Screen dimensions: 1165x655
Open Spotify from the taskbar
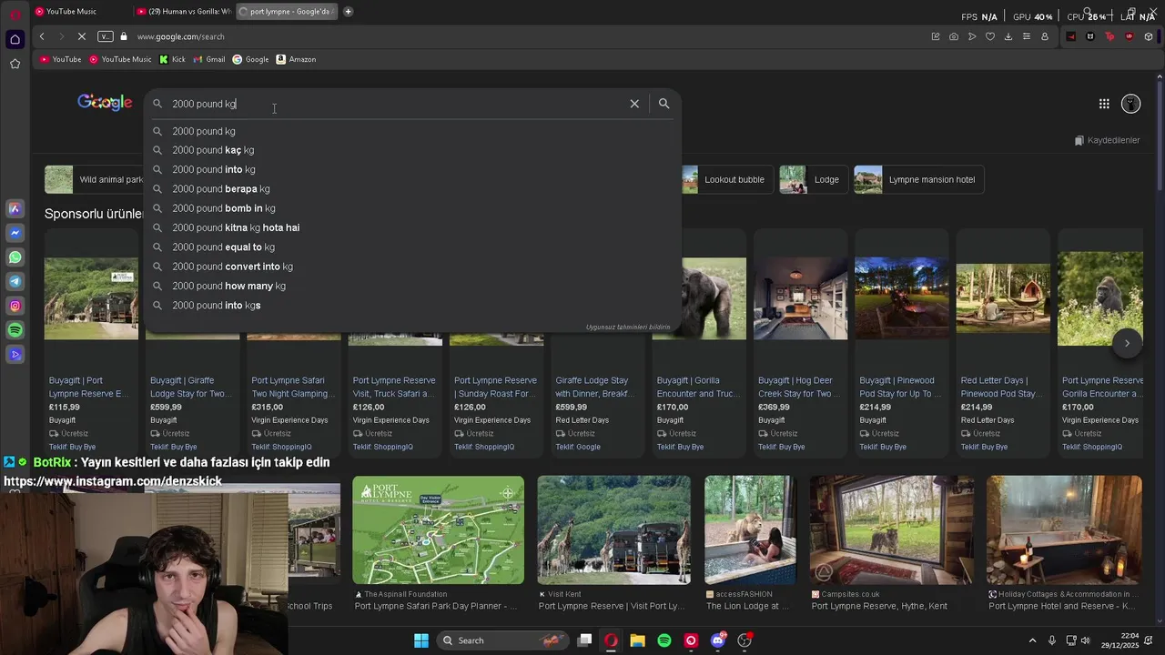664,640
